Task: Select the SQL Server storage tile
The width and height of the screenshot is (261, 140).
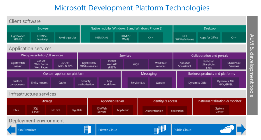Action: click(x=36, y=110)
